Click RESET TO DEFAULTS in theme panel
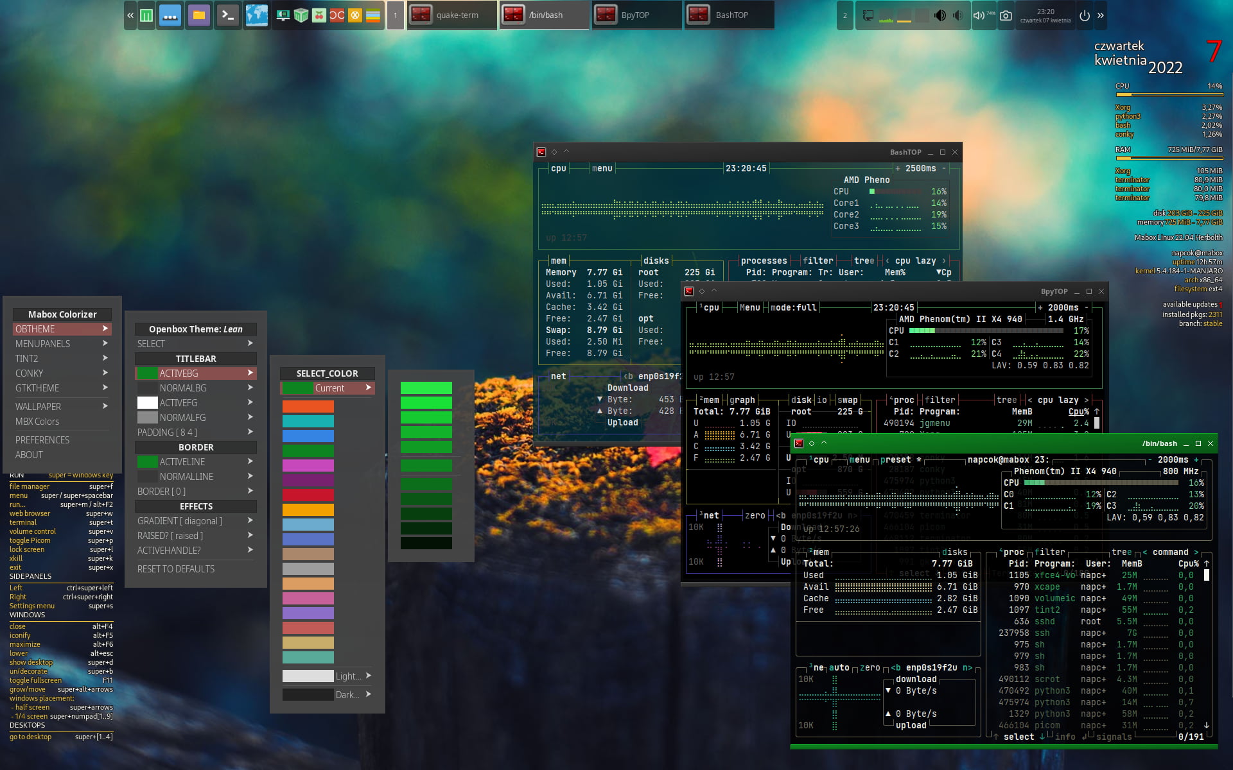The height and width of the screenshot is (770, 1233). [x=176, y=569]
